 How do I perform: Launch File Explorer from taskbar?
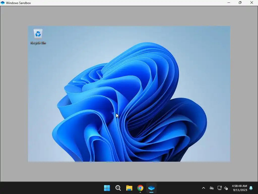click(x=129, y=188)
